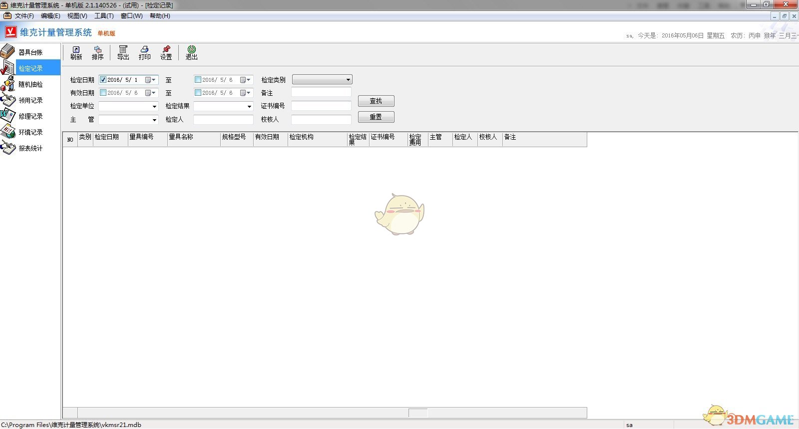Image resolution: width=799 pixels, height=429 pixels.
Task: Click the 检定机构 column header
Action: (x=318, y=140)
